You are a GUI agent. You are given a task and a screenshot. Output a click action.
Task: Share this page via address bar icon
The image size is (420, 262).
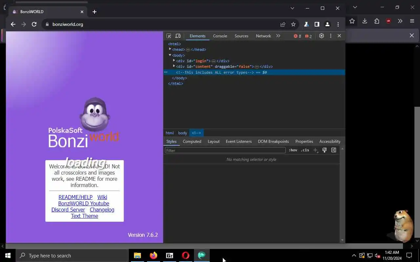283,24
